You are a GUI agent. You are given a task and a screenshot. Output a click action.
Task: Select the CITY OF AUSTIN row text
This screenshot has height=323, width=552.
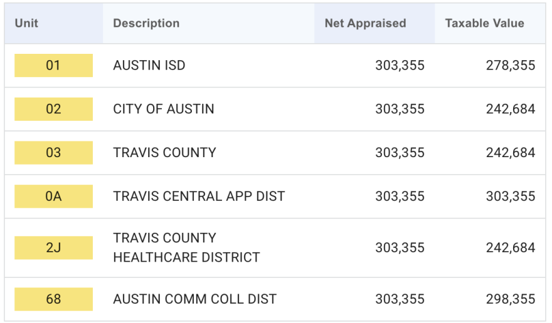point(163,109)
